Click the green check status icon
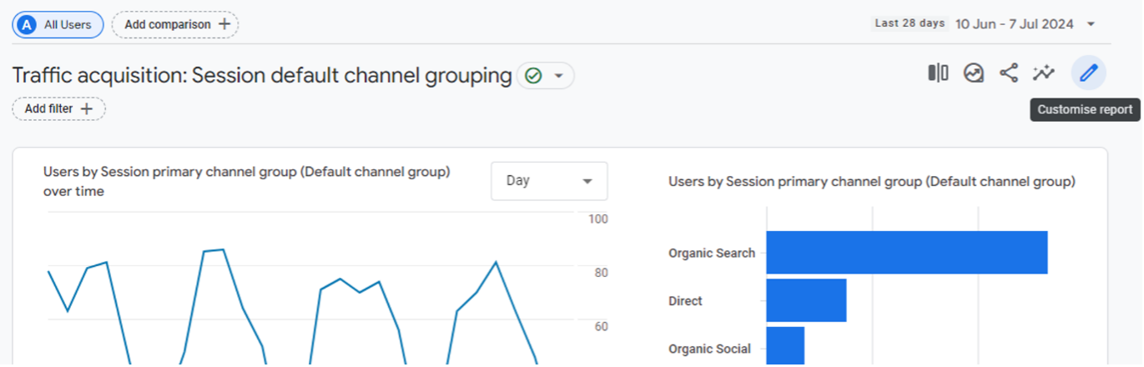Screen dimensions: 1144x367 pos(533,76)
